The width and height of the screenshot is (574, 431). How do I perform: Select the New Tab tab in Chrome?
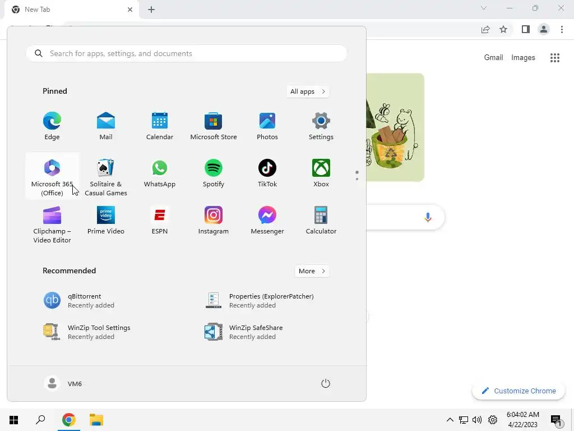(x=71, y=10)
